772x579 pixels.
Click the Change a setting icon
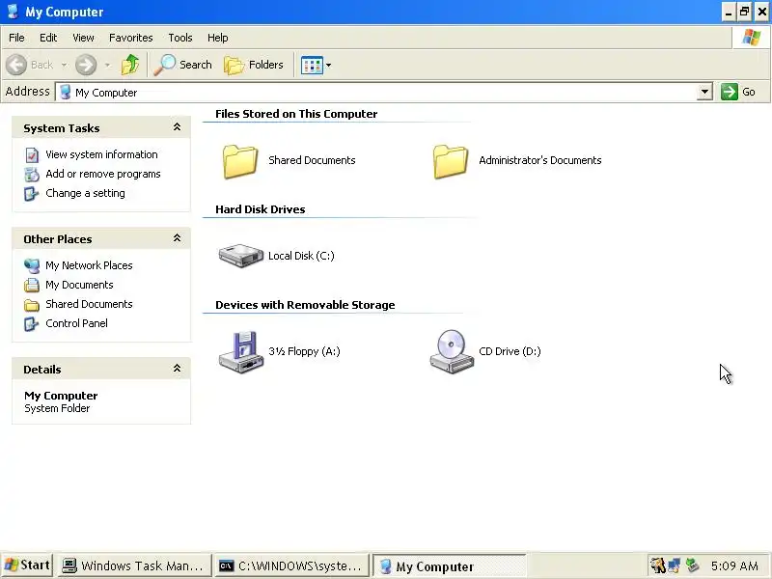tap(32, 194)
